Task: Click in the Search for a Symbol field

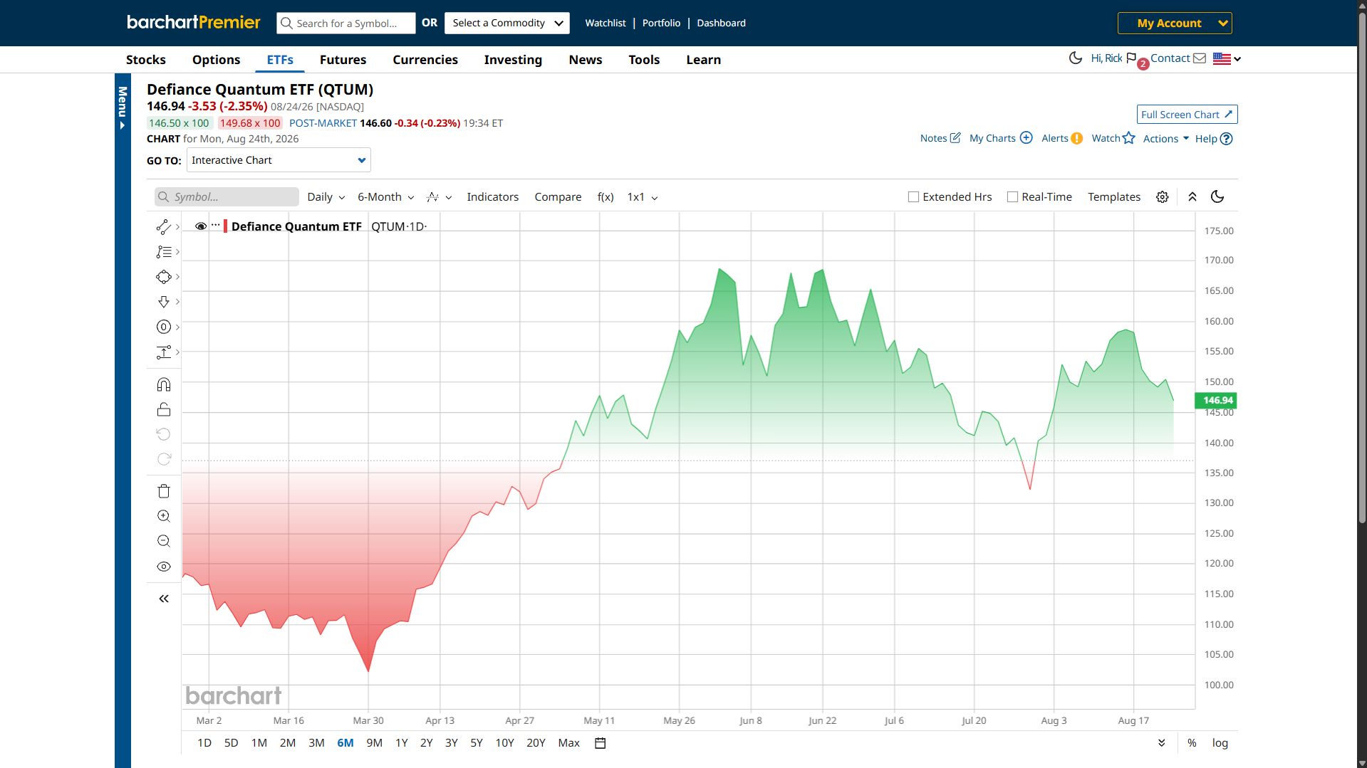Action: coord(346,23)
